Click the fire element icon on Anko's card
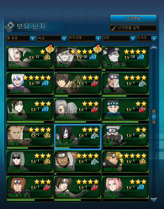 (x=95, y=84)
